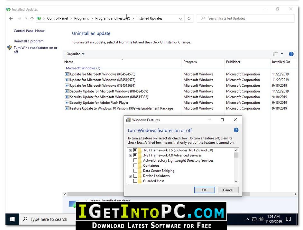Viewport: 303px width, 230px height.
Task: Open the Organize menu
Action: 75,54
